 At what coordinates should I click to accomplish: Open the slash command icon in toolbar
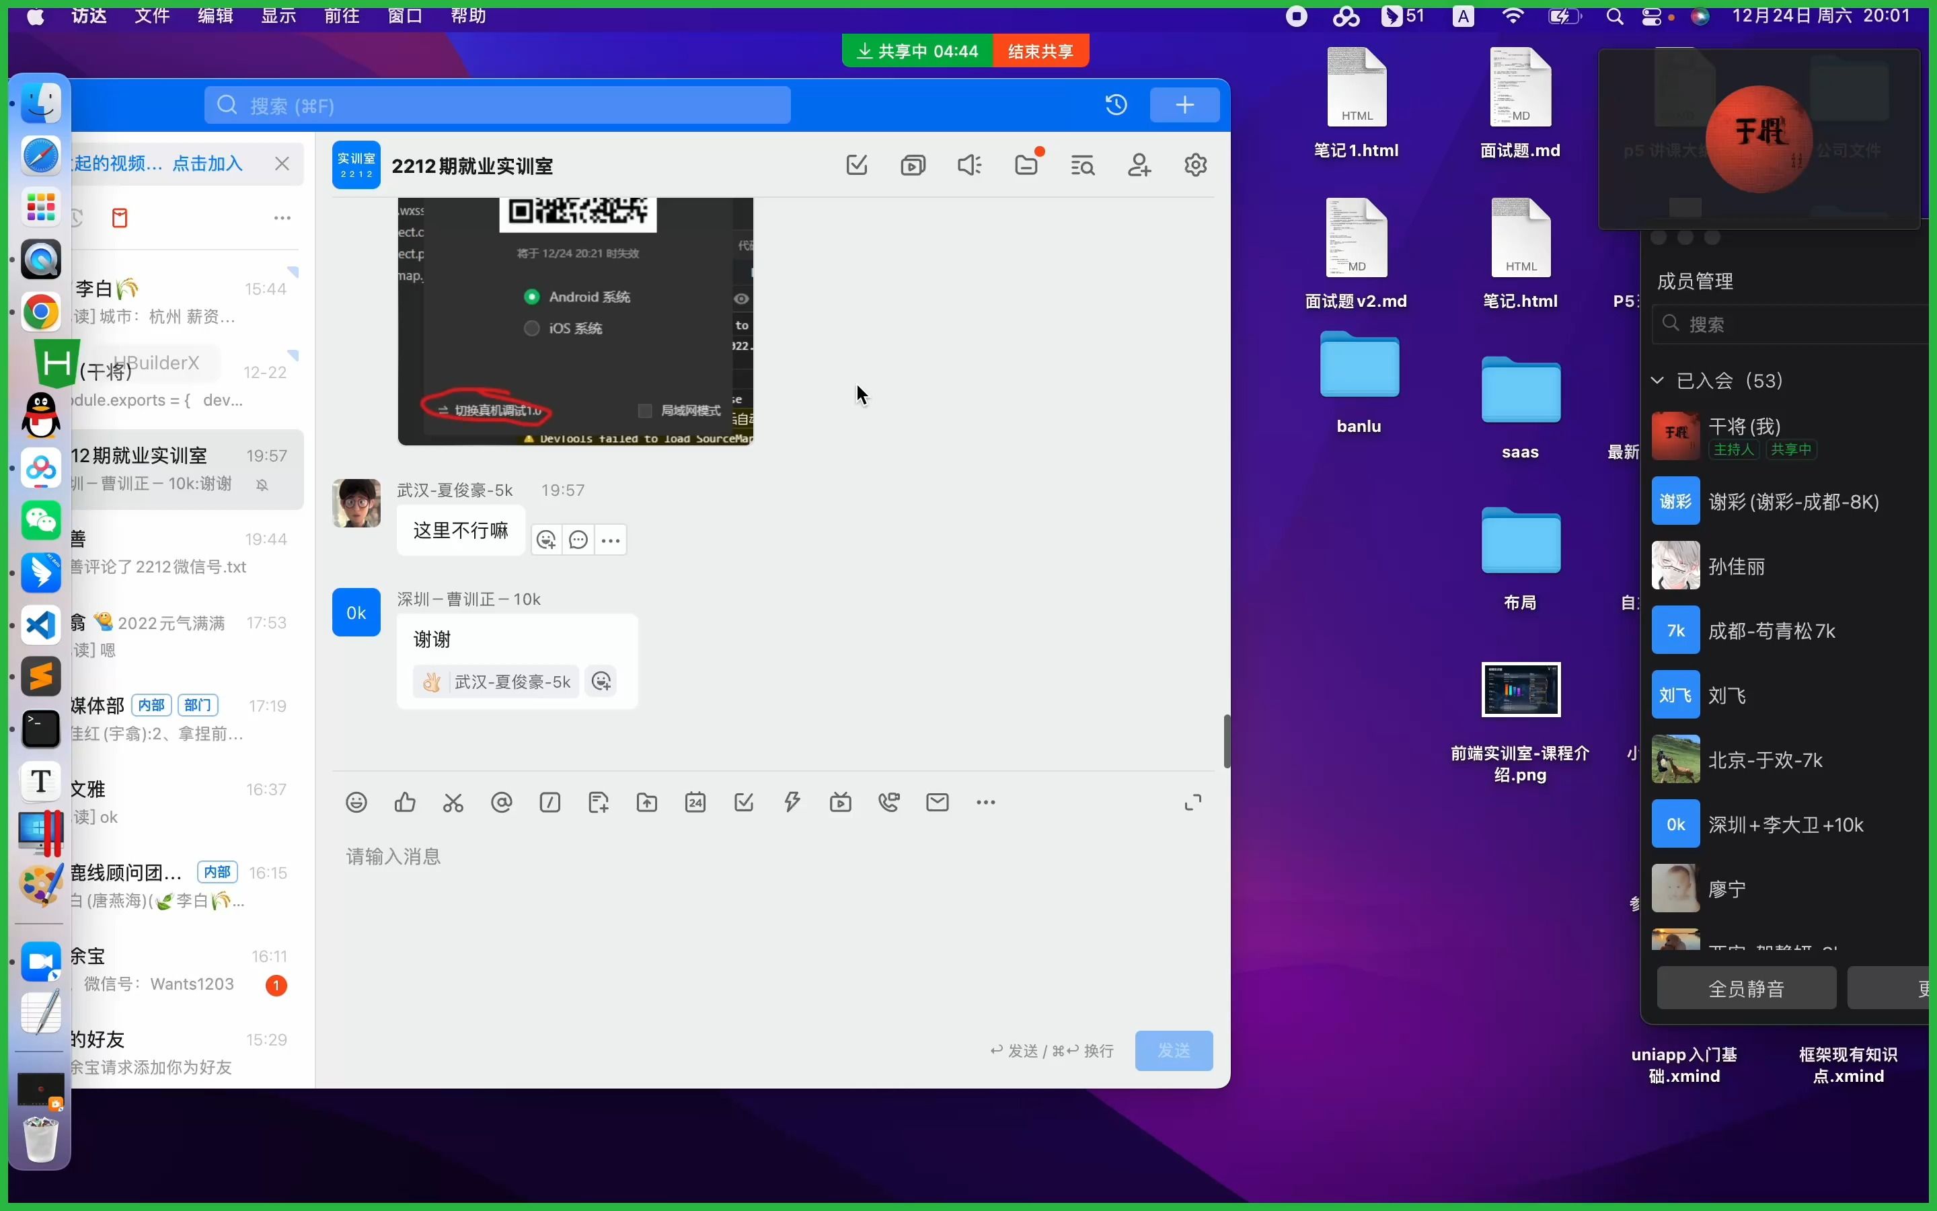point(550,802)
